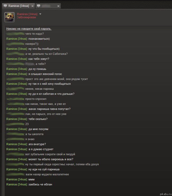Click Ramiras name beside познакомиться) message
This screenshot has height=196, width=172.
[x=17, y=39]
